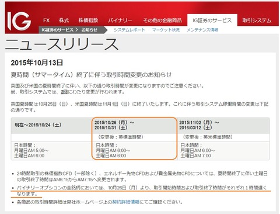This screenshot has width=280, height=214.
Task: Select the IG証券のサービス tab
Action: pos(212,20)
